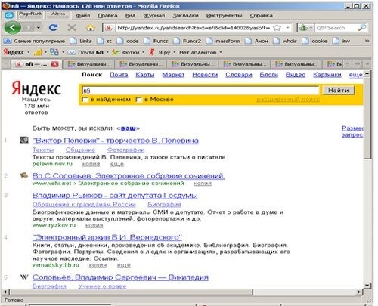Click the PageRank toolbar indicator
The image size is (378, 306).
coord(30,14)
